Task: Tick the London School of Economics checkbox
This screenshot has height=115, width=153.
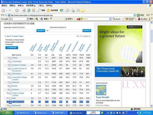Action: click(10, 69)
